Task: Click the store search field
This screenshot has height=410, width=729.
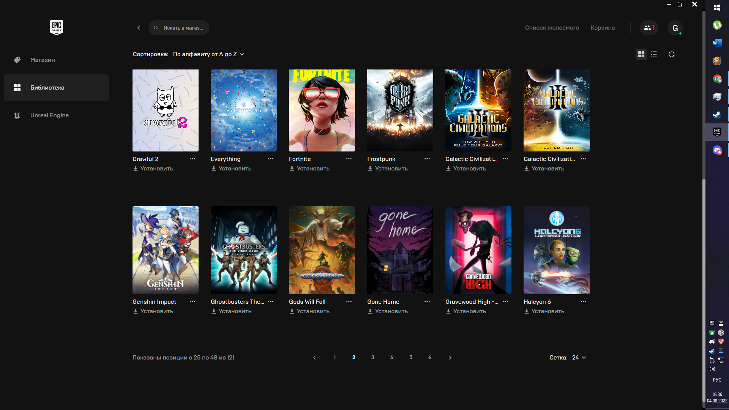Action: coord(179,28)
